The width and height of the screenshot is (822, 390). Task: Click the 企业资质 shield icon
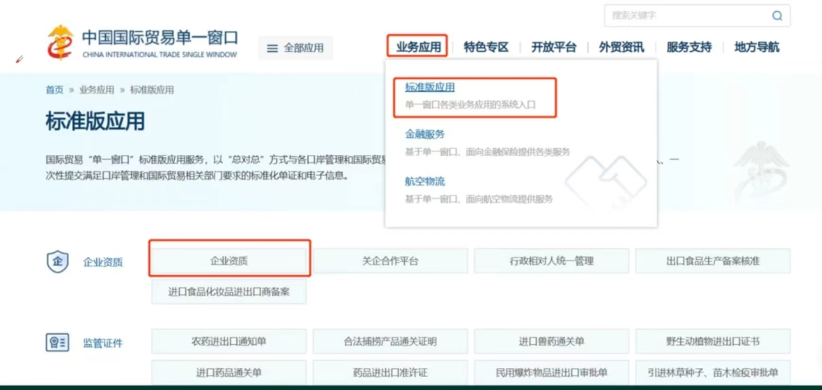[58, 262]
